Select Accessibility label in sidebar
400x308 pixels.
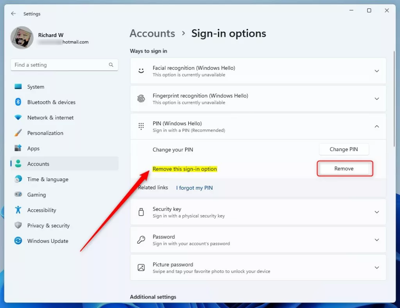pos(41,210)
